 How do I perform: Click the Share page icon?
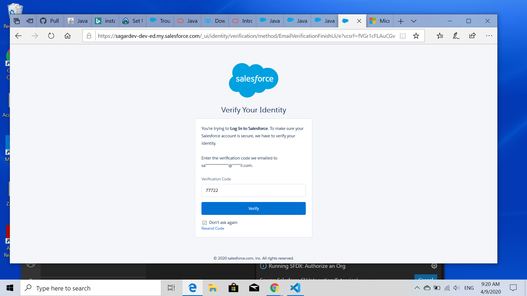(472, 36)
